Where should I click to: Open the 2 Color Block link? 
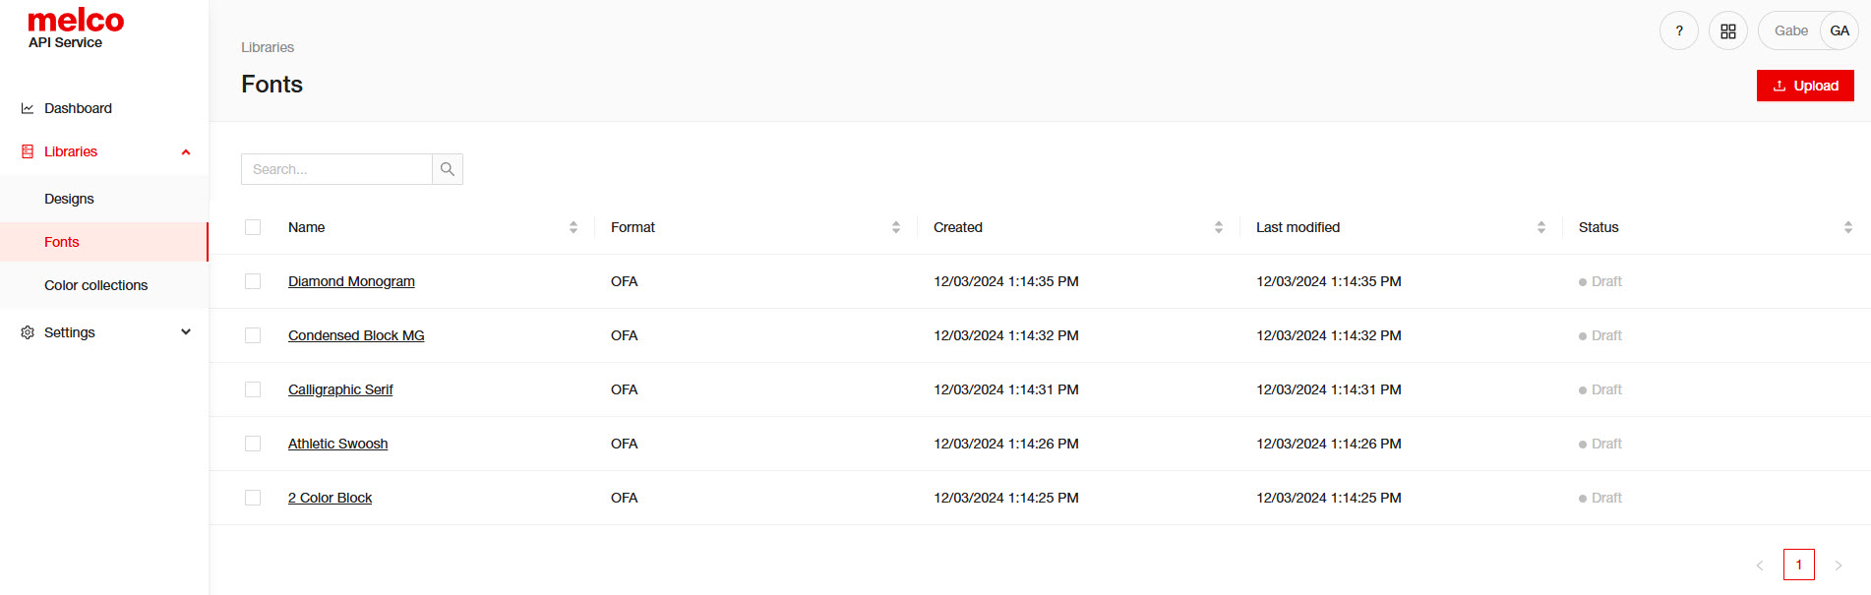click(330, 498)
